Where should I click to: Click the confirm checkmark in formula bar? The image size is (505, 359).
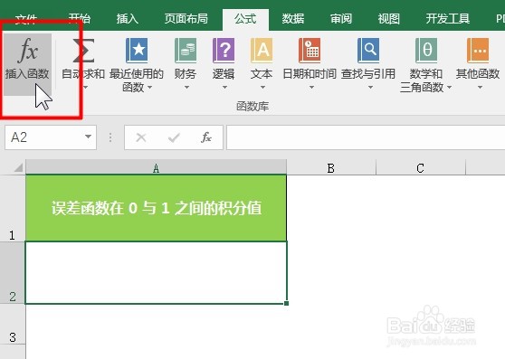click(174, 137)
